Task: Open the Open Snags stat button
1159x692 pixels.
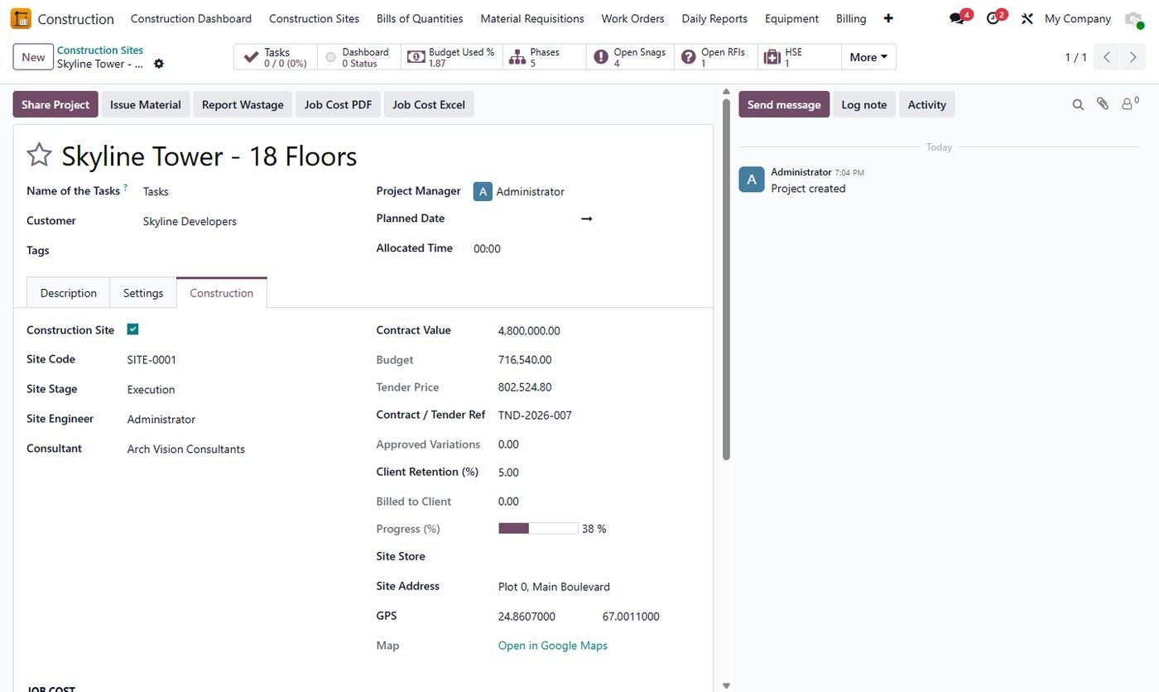Action: click(631, 57)
